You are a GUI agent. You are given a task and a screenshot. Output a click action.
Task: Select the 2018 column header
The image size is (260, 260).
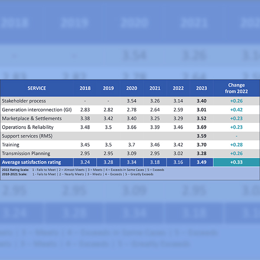coord(85,88)
